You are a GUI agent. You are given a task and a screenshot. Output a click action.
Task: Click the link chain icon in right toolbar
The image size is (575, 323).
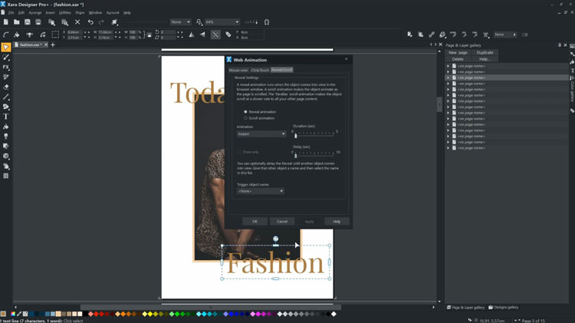pyautogui.click(x=431, y=35)
